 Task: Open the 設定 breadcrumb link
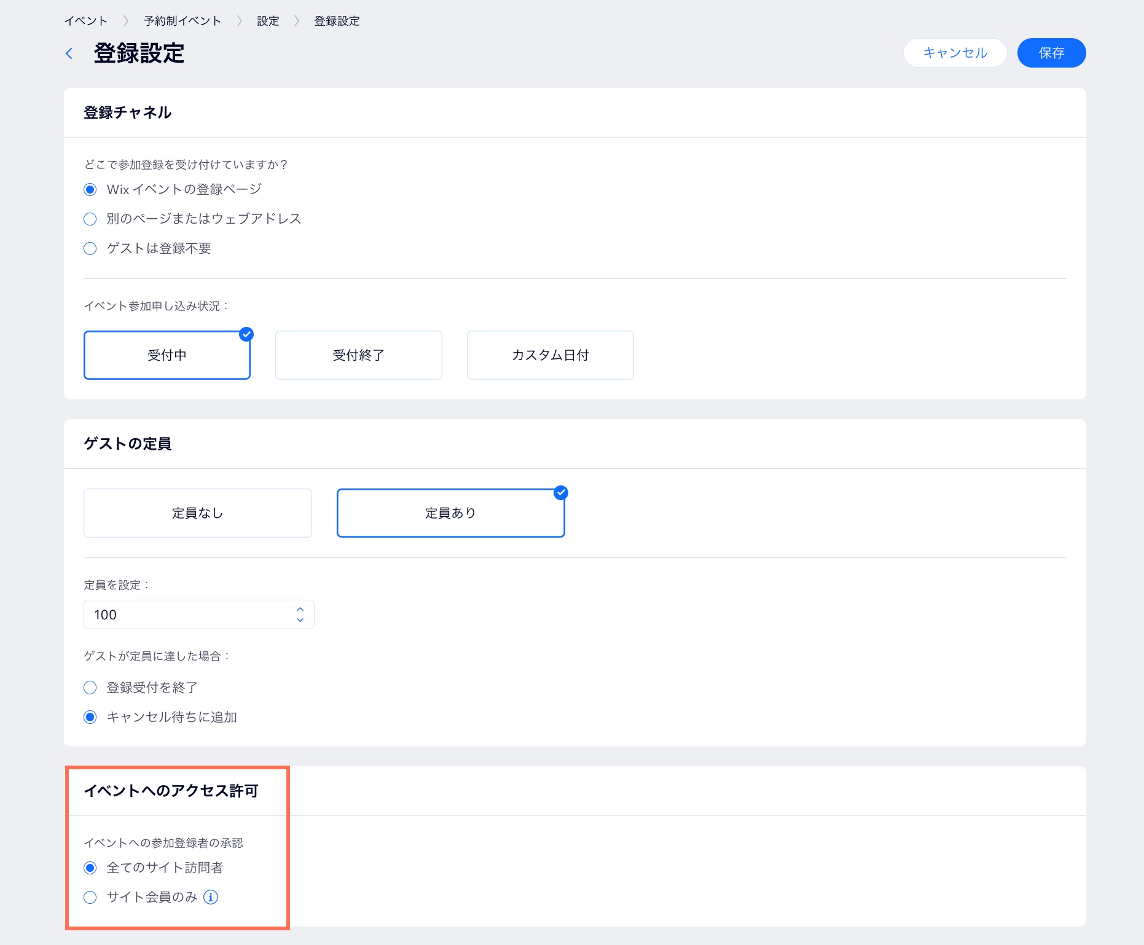tap(268, 21)
